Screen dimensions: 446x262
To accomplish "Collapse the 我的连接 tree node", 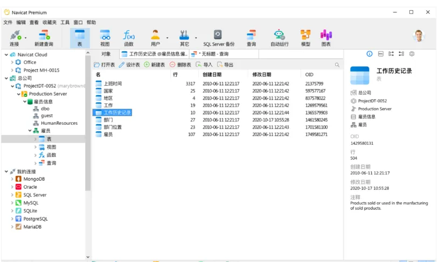I will tap(6, 172).
